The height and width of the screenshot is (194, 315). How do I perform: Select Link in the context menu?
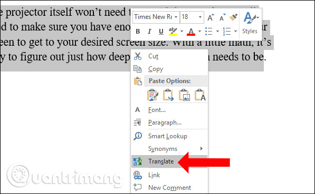(169, 175)
